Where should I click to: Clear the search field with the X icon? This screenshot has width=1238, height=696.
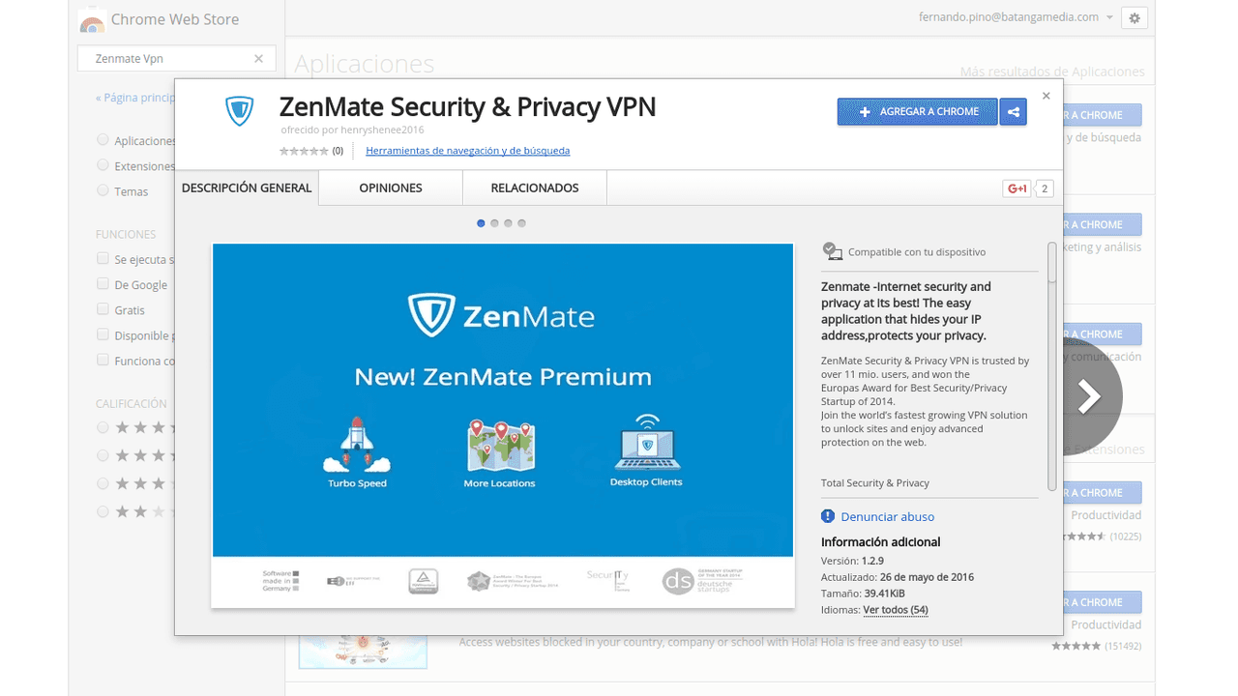click(258, 59)
